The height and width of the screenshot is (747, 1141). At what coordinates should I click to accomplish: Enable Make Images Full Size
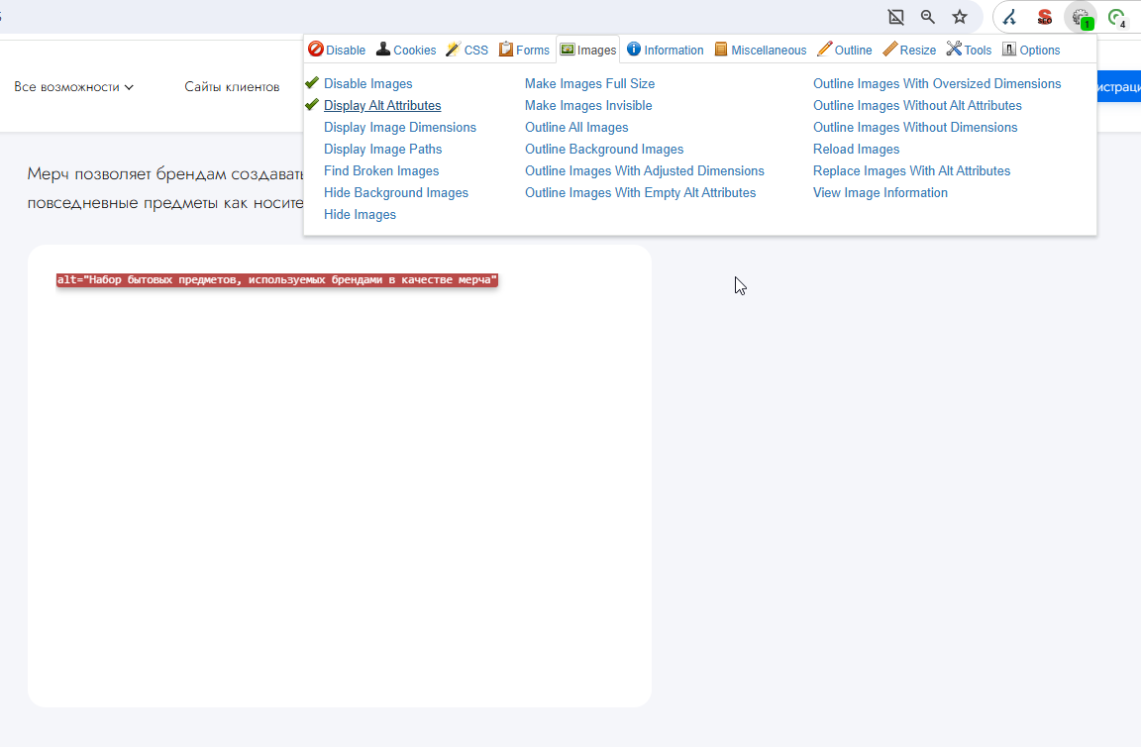coord(589,84)
